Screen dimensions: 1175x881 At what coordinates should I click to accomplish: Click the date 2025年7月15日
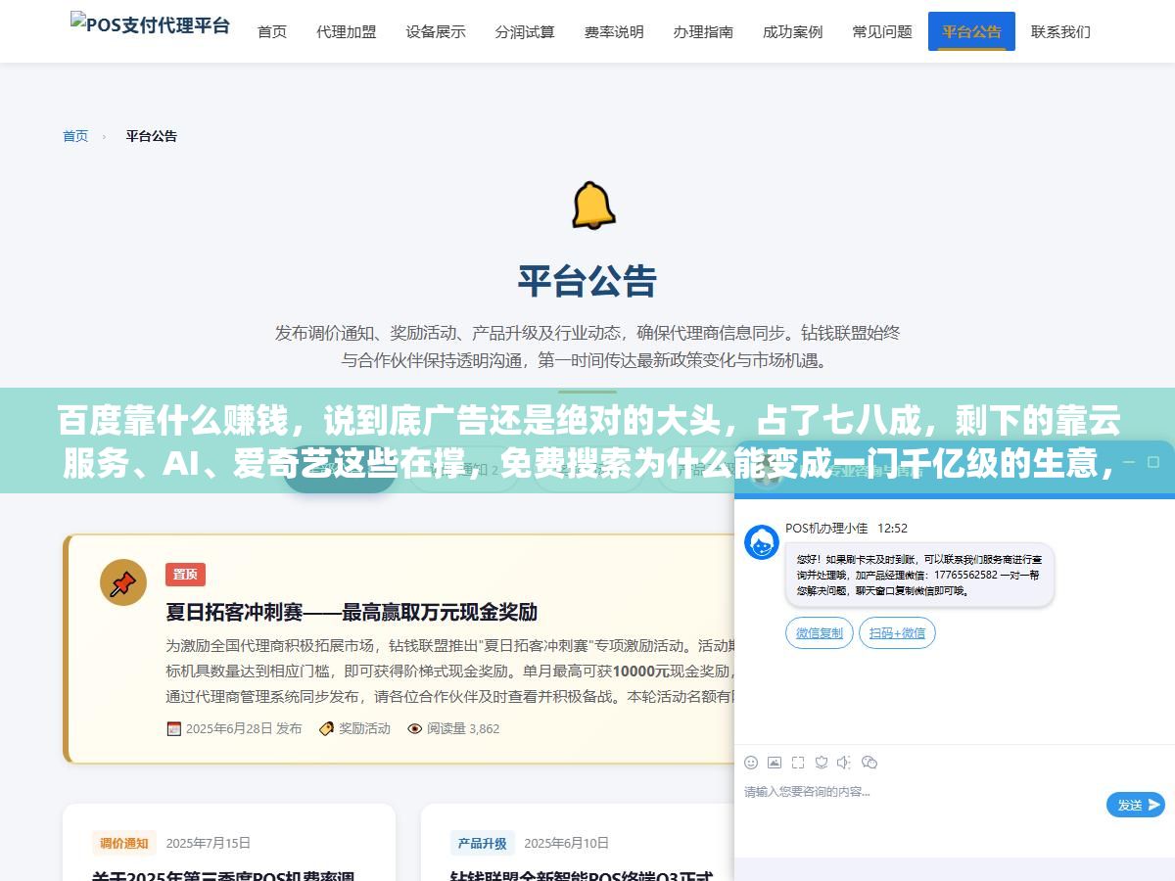click(x=209, y=843)
